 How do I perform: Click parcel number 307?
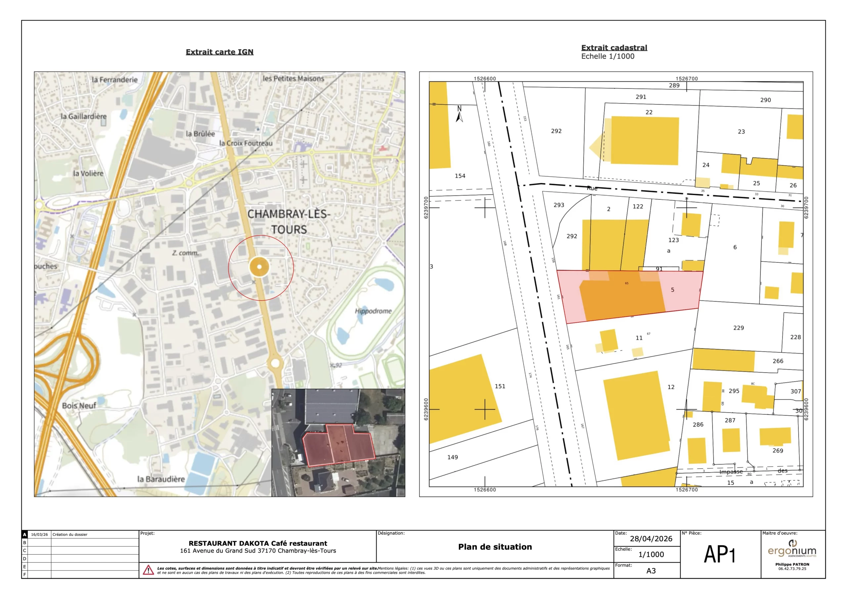(x=796, y=392)
